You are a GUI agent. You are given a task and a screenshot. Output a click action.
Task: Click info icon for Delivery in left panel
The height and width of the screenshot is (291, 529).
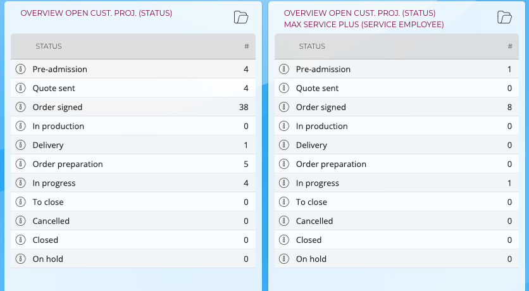(x=21, y=145)
